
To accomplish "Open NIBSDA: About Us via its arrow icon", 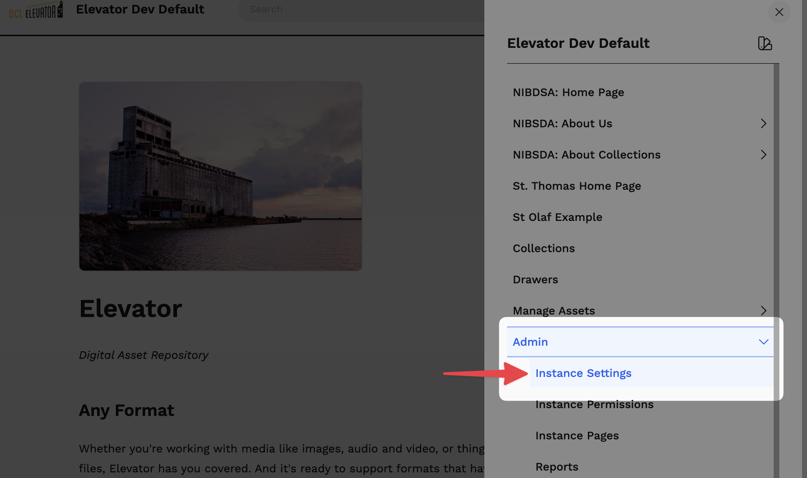I will [x=763, y=123].
